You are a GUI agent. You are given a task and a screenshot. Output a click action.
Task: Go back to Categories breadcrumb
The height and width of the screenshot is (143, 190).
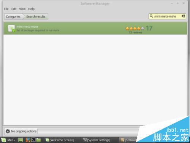coord(13,17)
